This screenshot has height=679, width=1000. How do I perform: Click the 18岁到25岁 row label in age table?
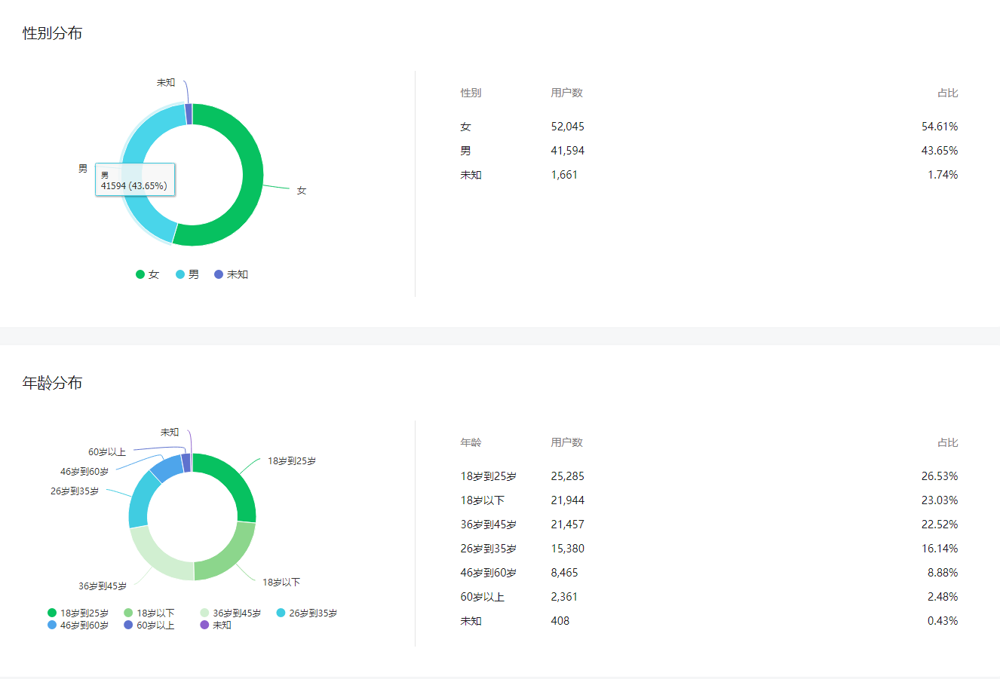pos(489,476)
